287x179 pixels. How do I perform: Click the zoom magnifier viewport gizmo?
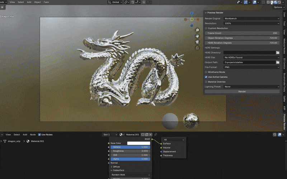(197, 30)
